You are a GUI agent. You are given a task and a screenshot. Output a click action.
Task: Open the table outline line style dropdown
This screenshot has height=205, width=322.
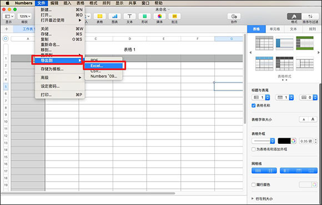(263, 141)
